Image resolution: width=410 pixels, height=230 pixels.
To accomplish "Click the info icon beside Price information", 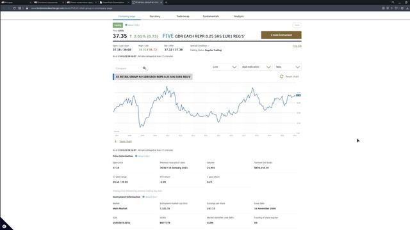I will [x=136, y=156].
